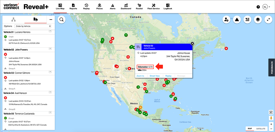Switch map to SATELLITE view
Screen dimensions: 275x132
coord(261,129)
